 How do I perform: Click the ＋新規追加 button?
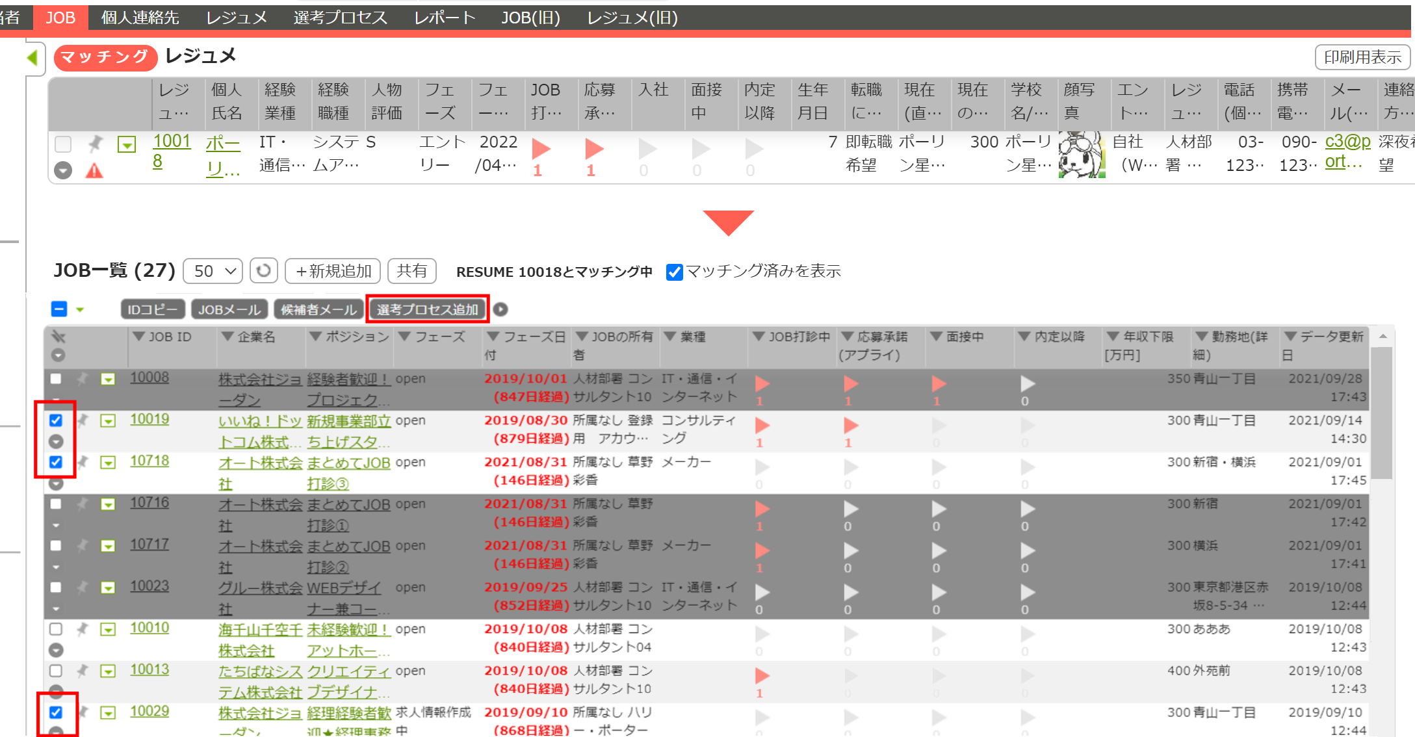tap(333, 270)
